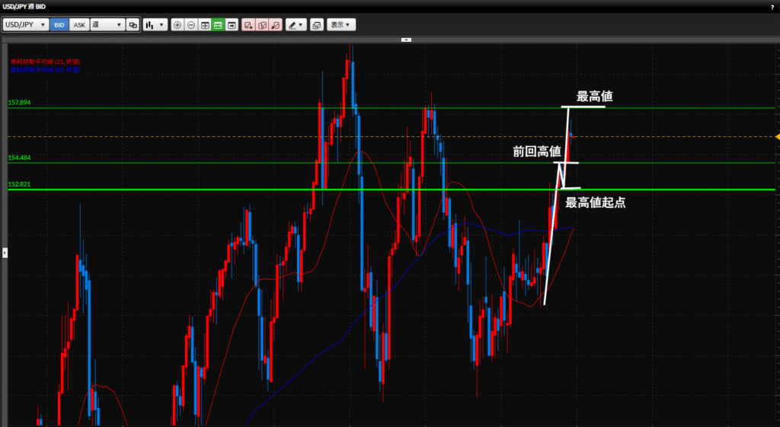
Task: Click the 21-period moving average legend label
Action: (45, 62)
